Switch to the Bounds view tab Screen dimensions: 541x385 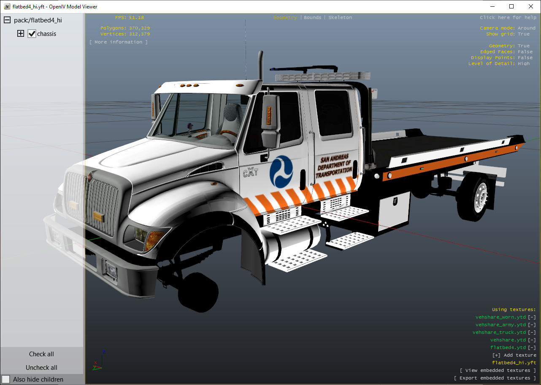[x=312, y=18]
